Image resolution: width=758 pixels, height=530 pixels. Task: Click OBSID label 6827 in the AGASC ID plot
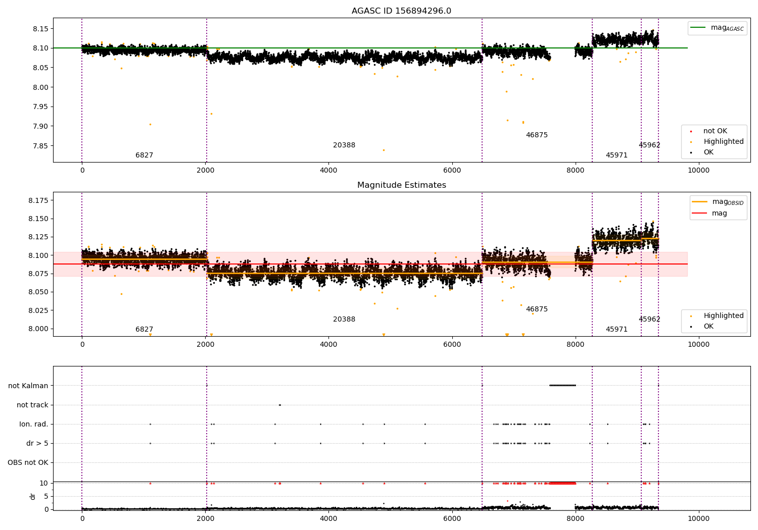pos(144,155)
